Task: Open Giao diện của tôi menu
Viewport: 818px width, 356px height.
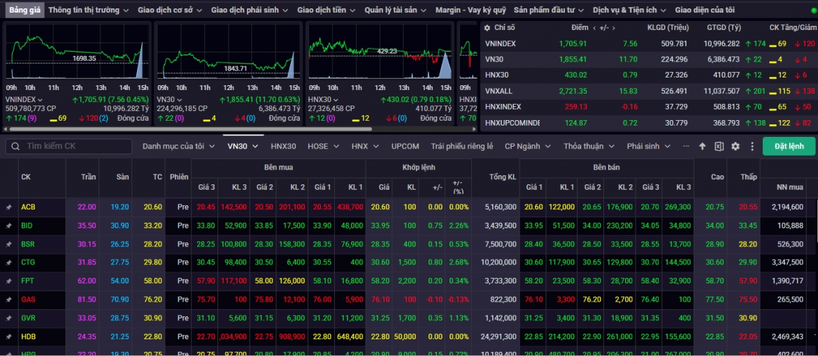Action: click(705, 10)
